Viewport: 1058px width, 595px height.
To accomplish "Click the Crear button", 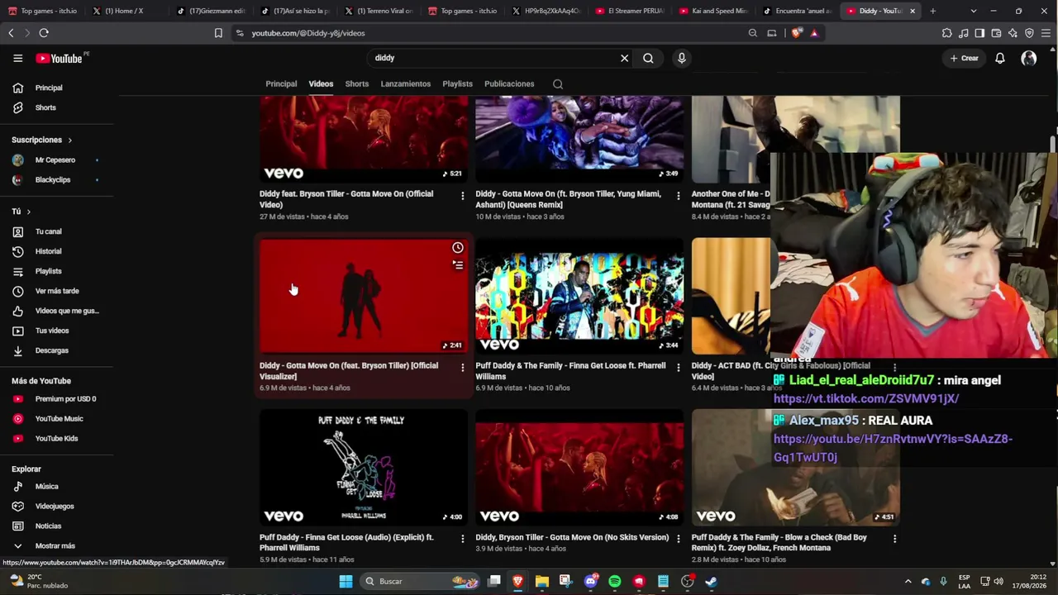I will 965,58.
